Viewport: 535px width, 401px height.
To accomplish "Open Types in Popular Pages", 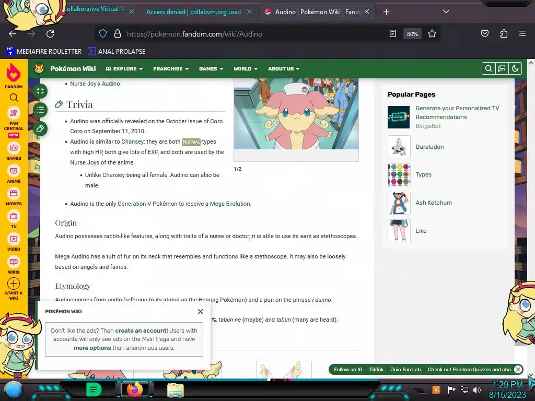I will (x=423, y=174).
